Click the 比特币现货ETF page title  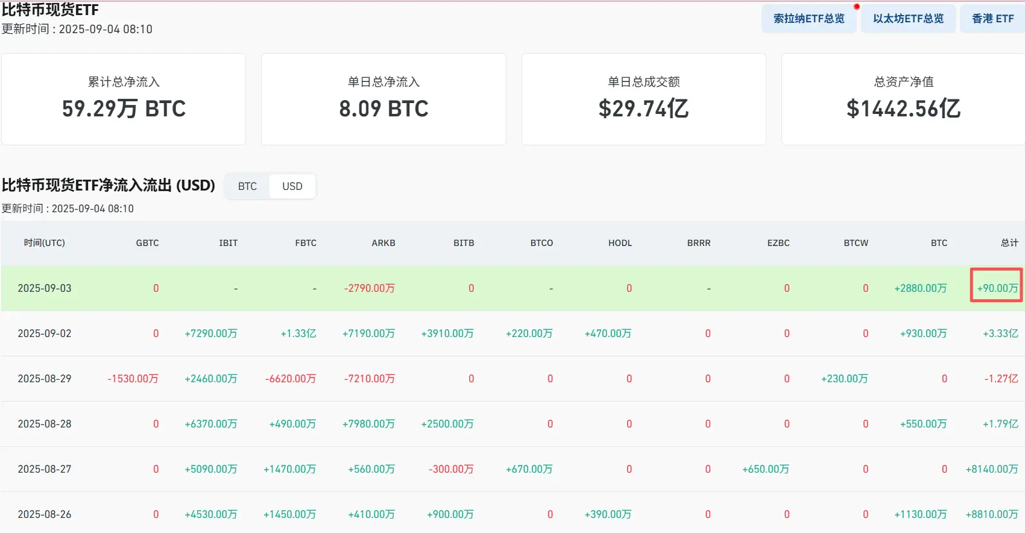[x=50, y=10]
